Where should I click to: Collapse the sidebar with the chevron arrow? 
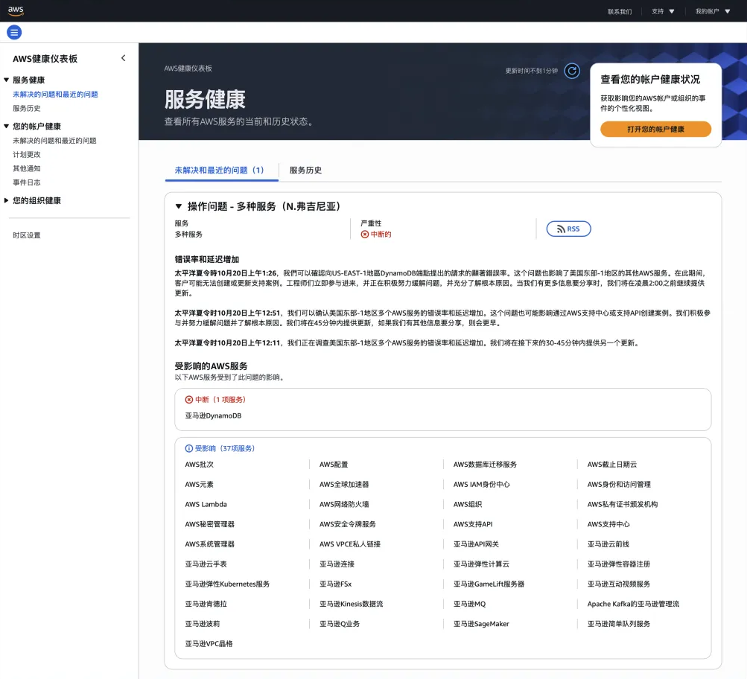click(124, 58)
